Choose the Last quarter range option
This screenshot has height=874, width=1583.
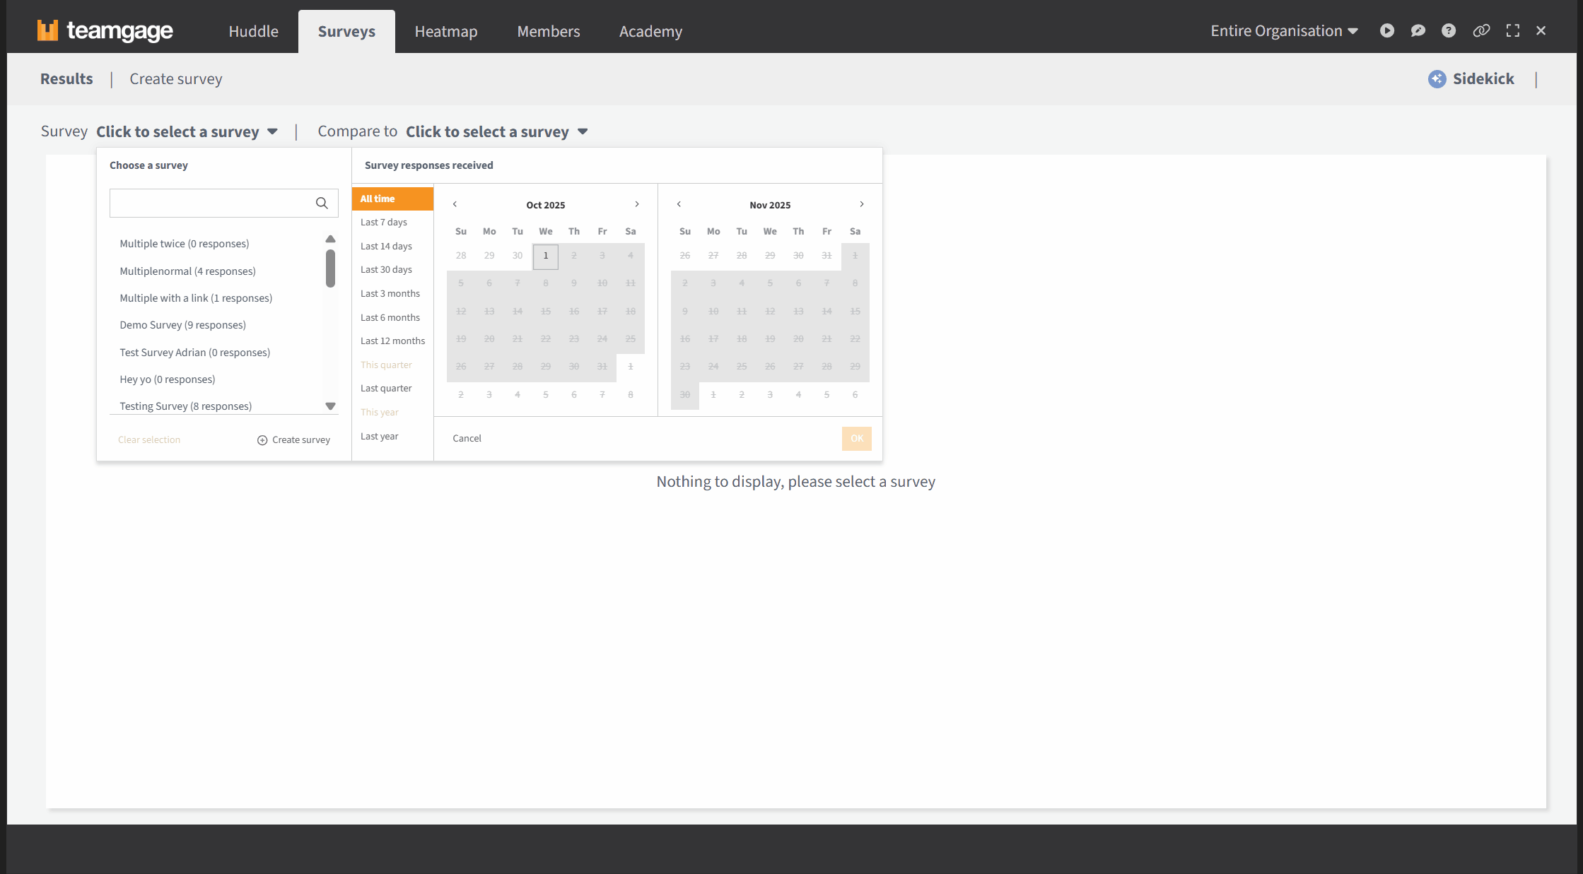[386, 389]
